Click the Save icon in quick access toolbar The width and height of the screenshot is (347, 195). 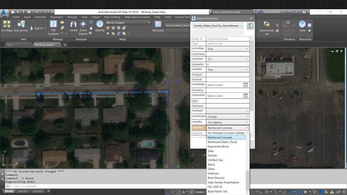tap(24, 12)
